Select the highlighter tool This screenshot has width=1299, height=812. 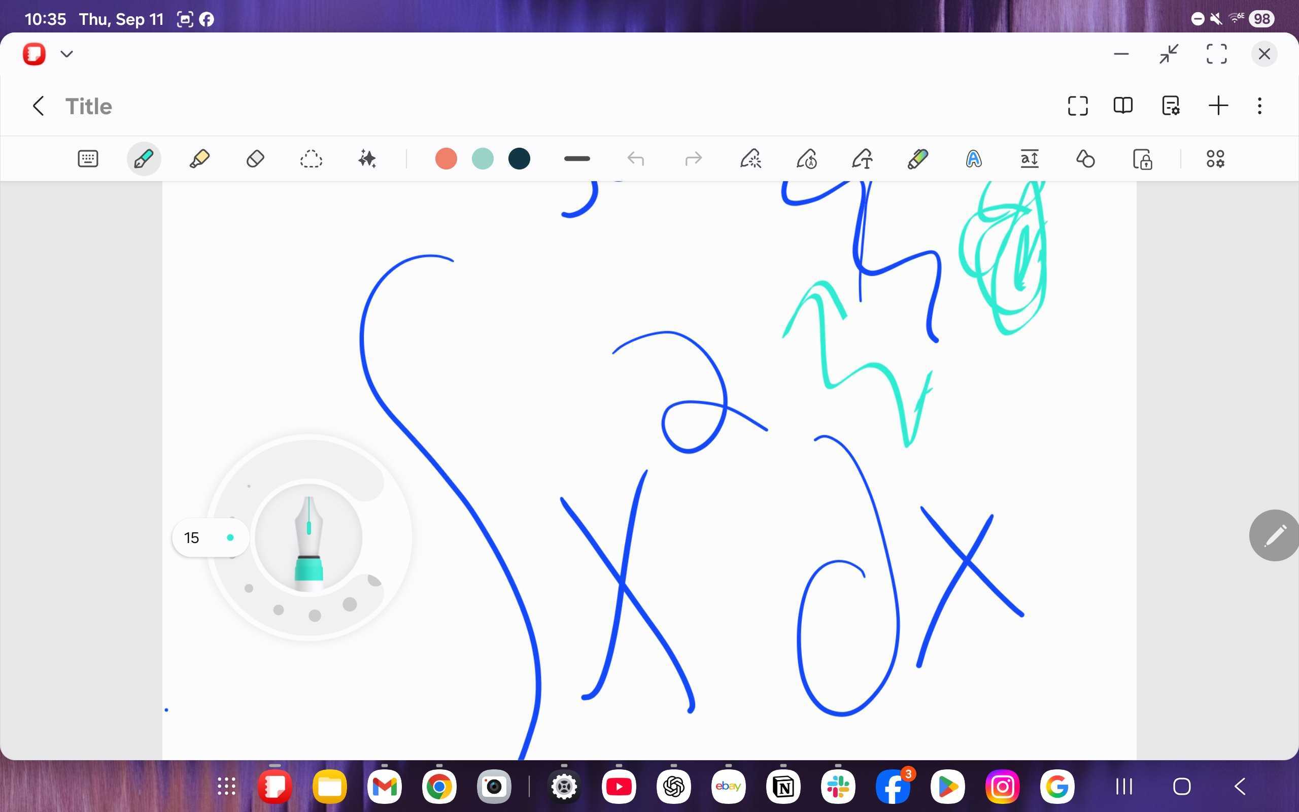click(199, 159)
